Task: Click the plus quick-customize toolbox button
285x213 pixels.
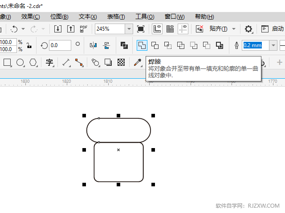Action: click(x=279, y=62)
